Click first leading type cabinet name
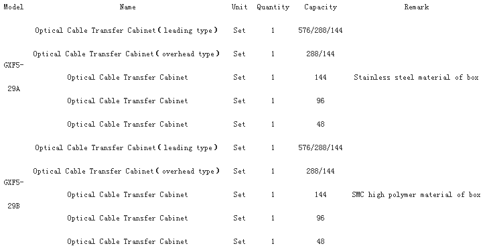The height and width of the screenshot is (252, 487). pyautogui.click(x=127, y=30)
